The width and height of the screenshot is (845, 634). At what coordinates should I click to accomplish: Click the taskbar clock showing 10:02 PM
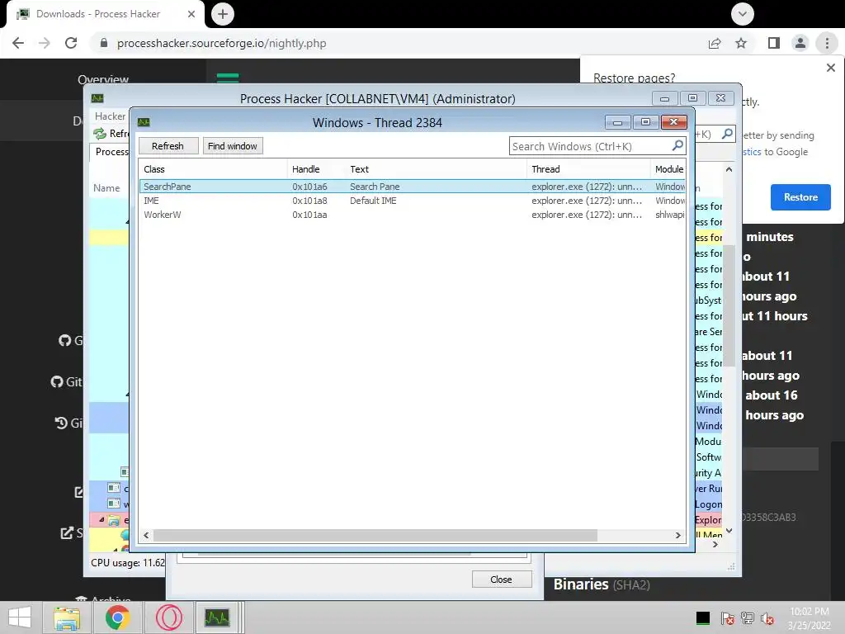(x=809, y=618)
